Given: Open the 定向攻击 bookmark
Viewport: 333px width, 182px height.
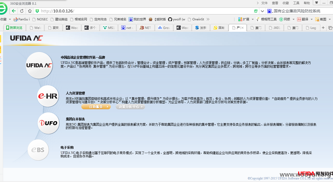Looking at the screenshot, I should pyautogui.click(x=98, y=19).
